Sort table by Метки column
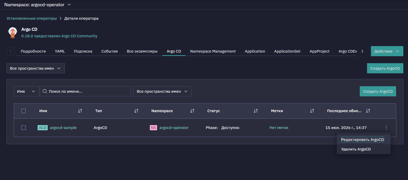The image size is (408, 180). pos(312,111)
